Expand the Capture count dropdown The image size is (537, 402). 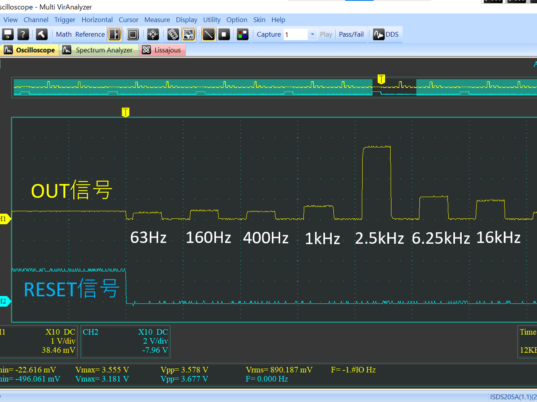(312, 34)
